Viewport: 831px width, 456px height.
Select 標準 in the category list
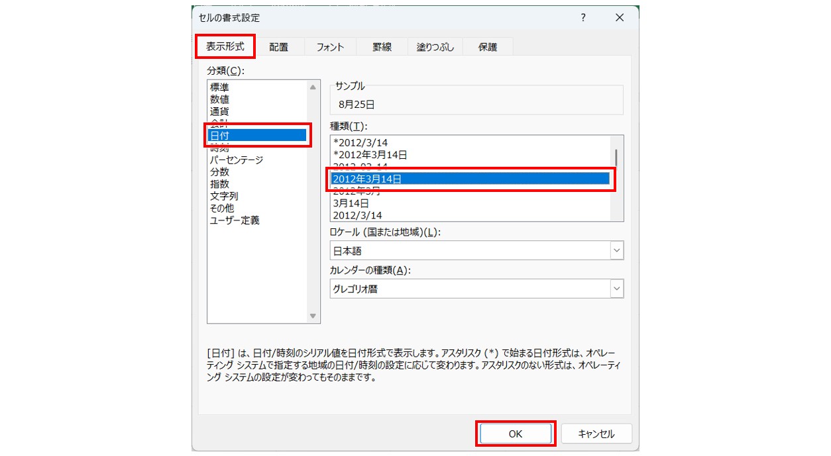point(257,87)
